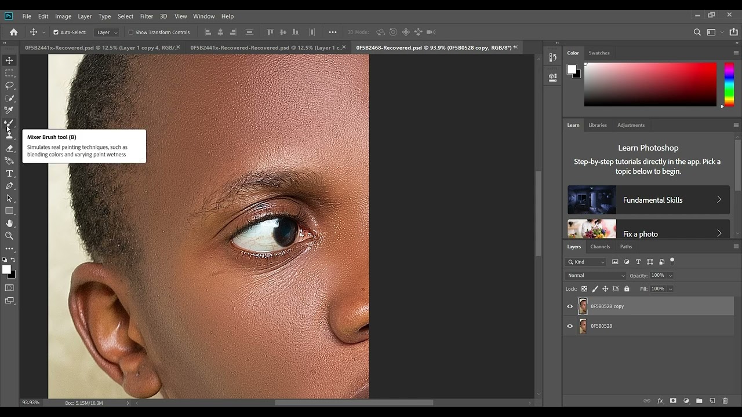Select the Hand tool
Screen dimensions: 742x417
click(9, 224)
